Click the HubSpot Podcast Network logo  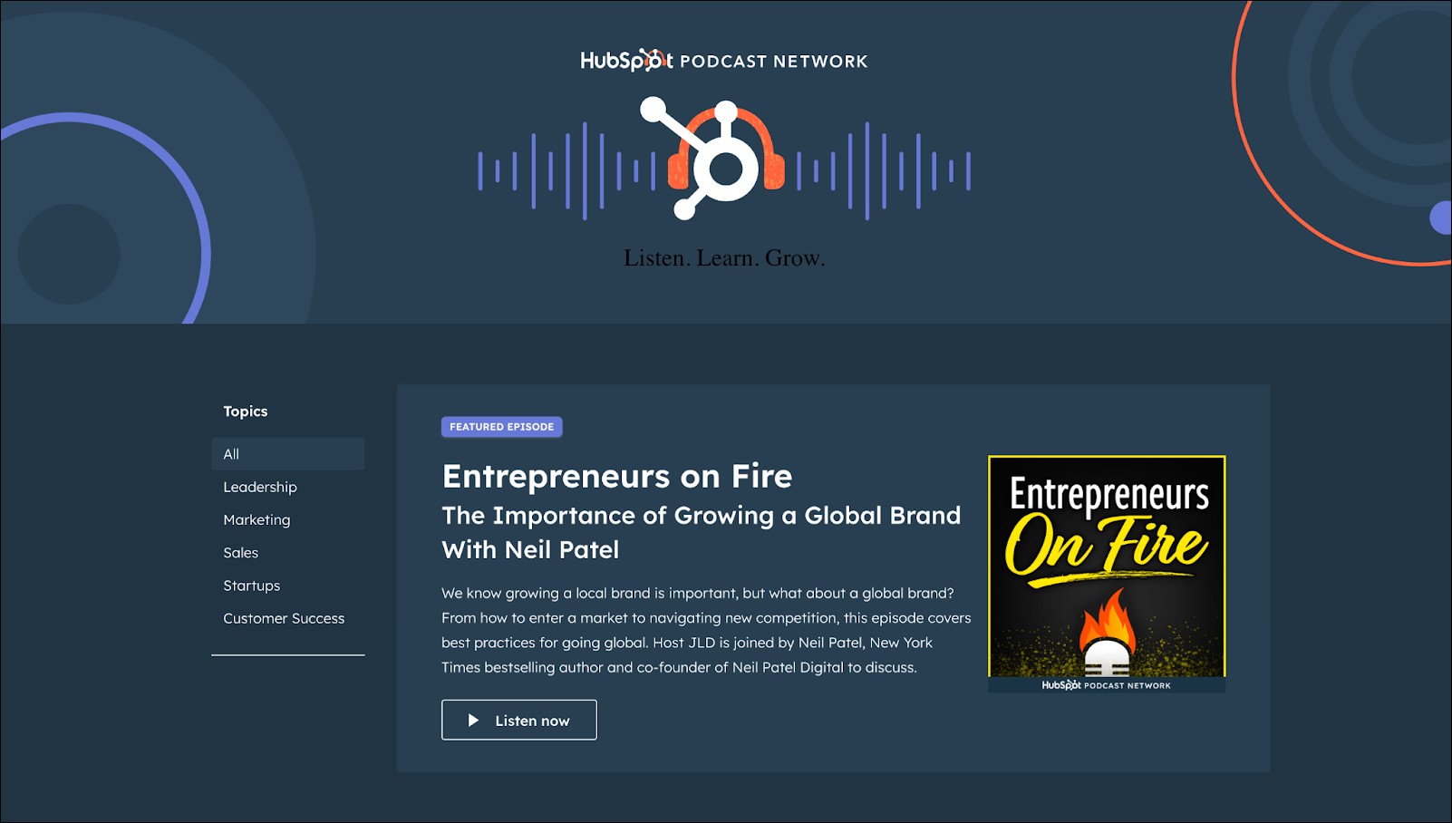click(724, 61)
